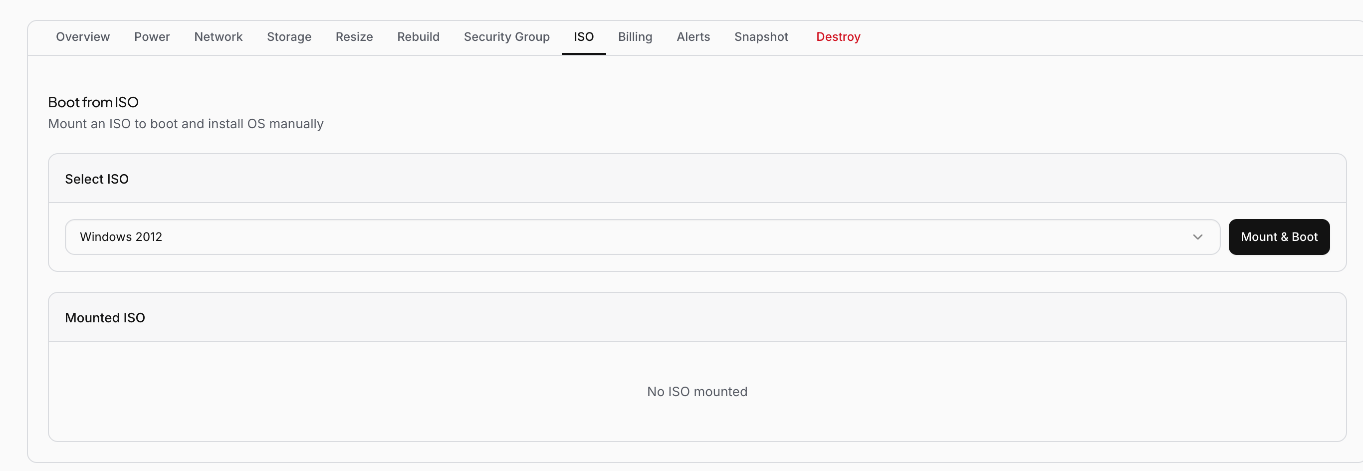Click the red Destroy tab
This screenshot has height=471, width=1363.
(838, 37)
